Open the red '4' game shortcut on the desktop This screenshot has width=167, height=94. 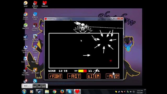(x=26, y=81)
